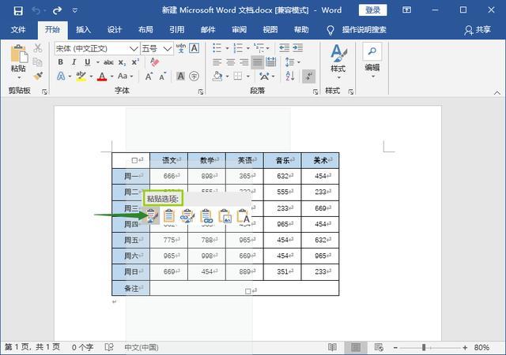The image size is (506, 355).
Task: Expand the 样式 styles dropdown
Action: 338,62
